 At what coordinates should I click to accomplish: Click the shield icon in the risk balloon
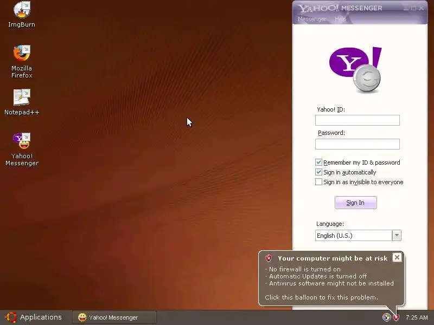[x=268, y=258]
